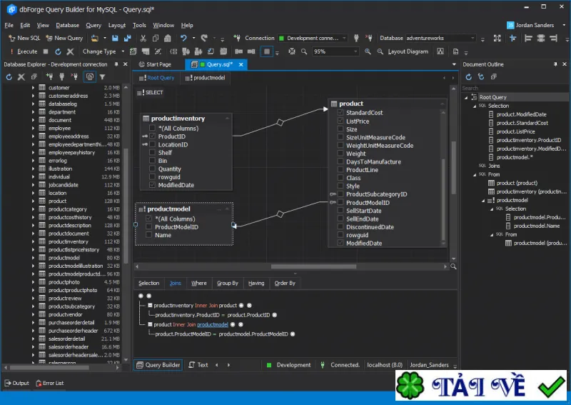Click the Save icon in toolbar
Screen dimensions: 571x405
click(115, 38)
